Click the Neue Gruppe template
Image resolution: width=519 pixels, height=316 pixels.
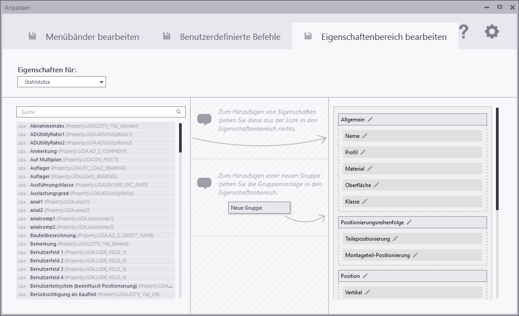[259, 208]
